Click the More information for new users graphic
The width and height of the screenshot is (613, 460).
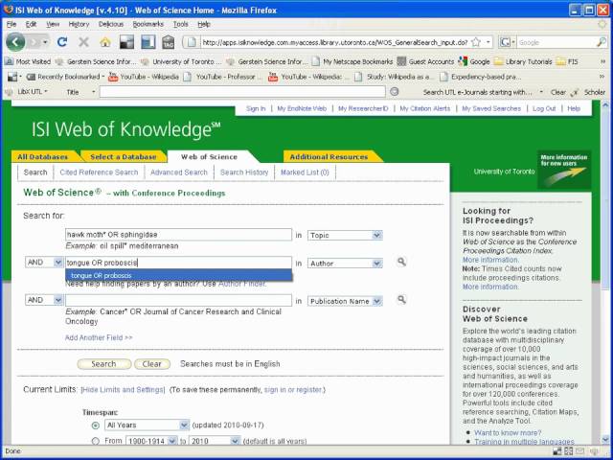(564, 170)
